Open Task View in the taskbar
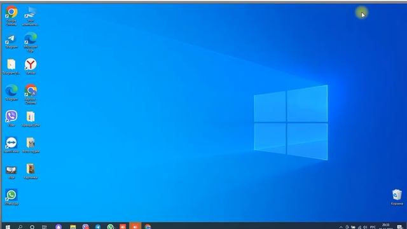This screenshot has width=407, height=229. (x=45, y=226)
